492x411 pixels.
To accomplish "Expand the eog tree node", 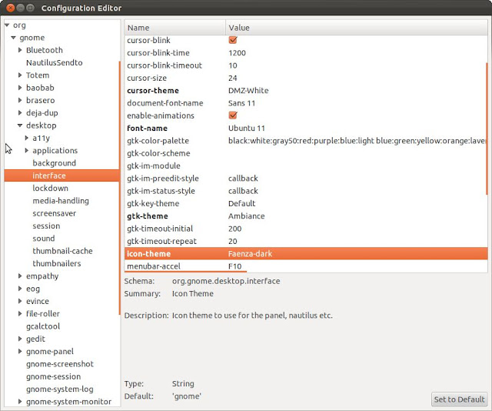I will [20, 289].
